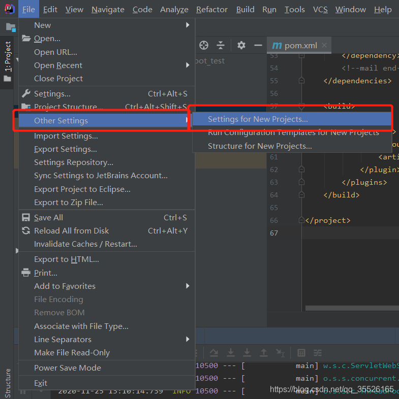Open the Run menu

point(269,10)
